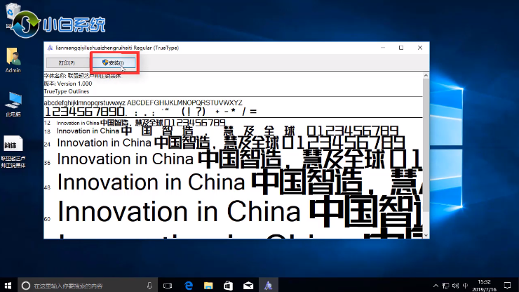Click the 'Version 1.000' text line
The image size is (519, 292).
pyautogui.click(x=68, y=84)
